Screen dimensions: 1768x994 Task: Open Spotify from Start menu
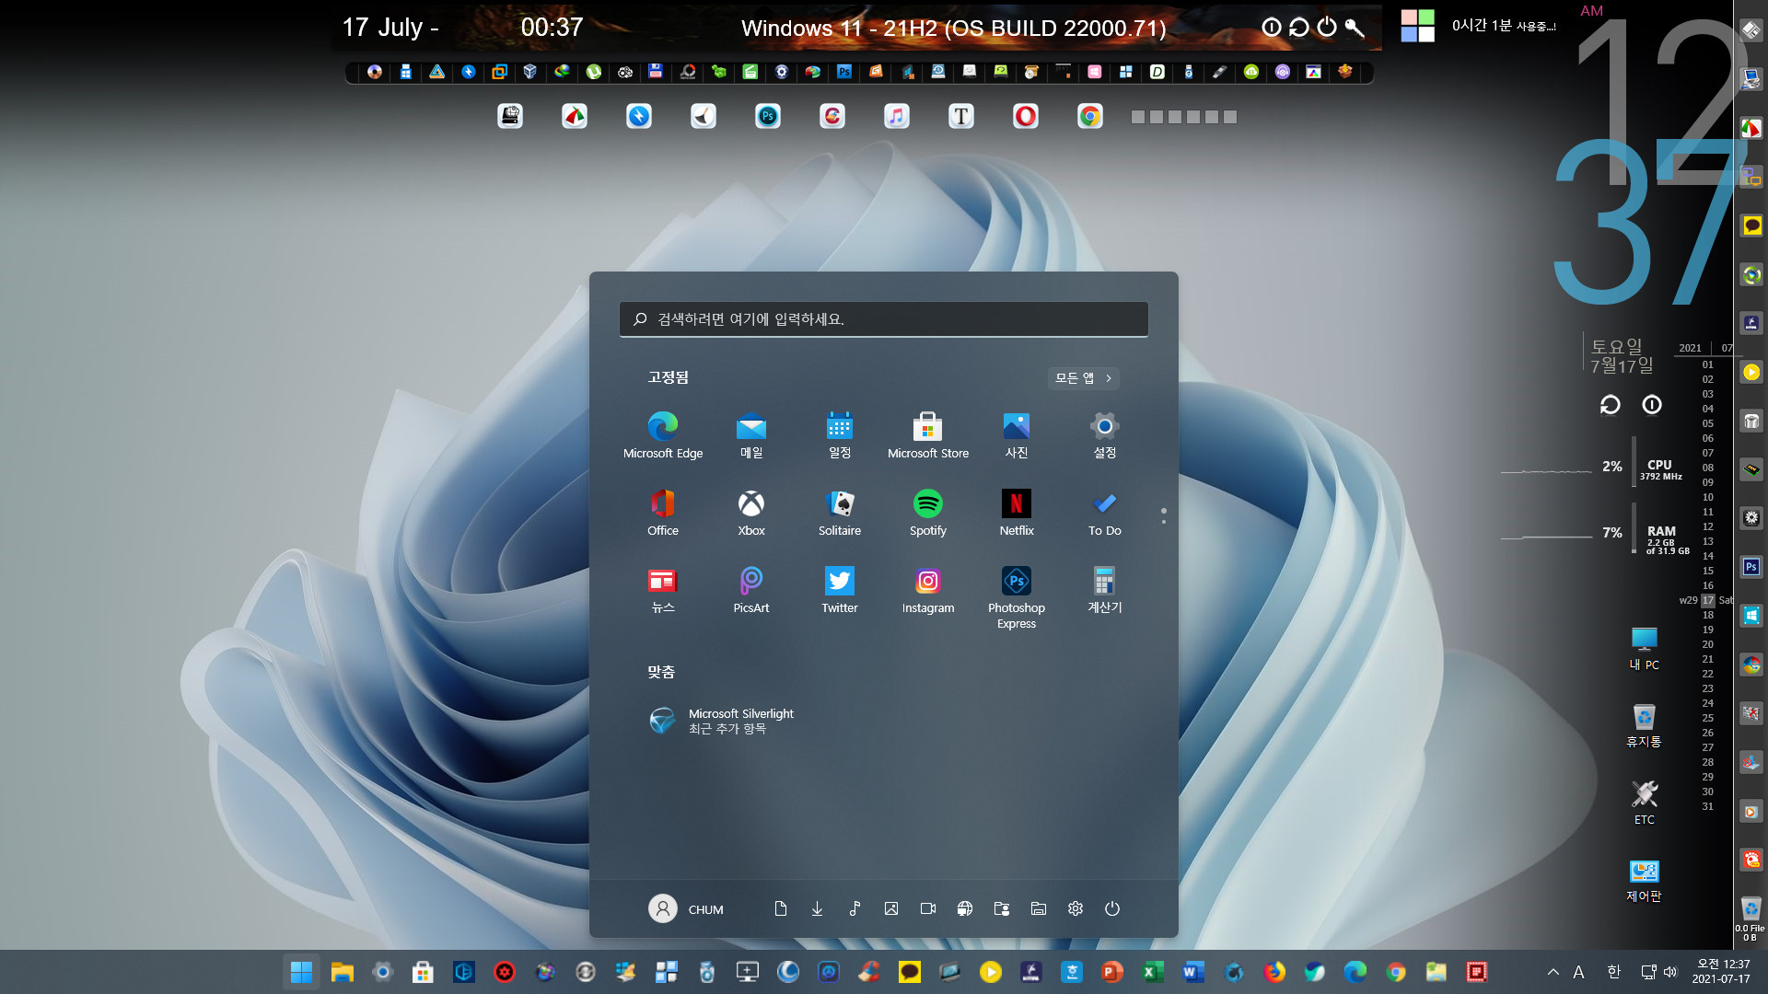tap(928, 513)
